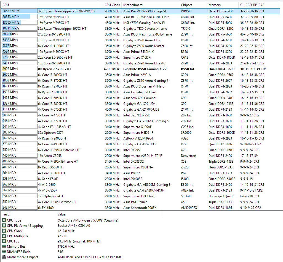The width and height of the screenshot is (283, 262).
Task: Click the Memory Bus RAM icon
Action: pyautogui.click(x=4, y=246)
